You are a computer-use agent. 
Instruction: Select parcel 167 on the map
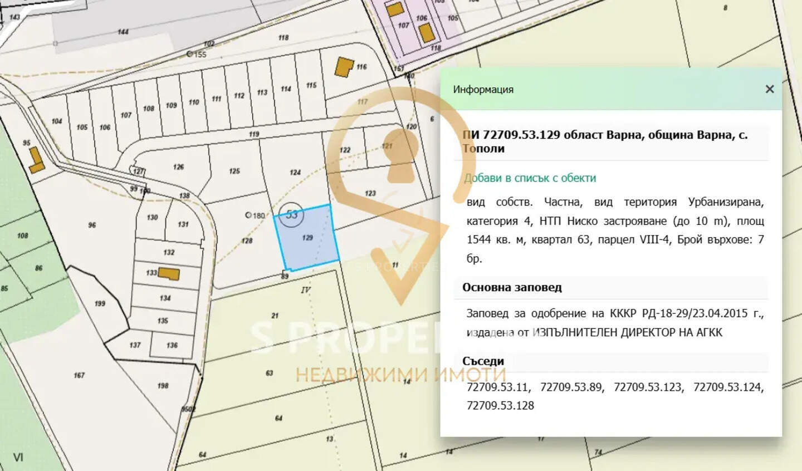pos(79,375)
